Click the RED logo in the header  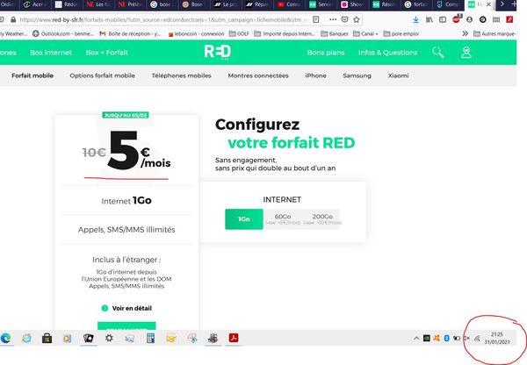tap(218, 52)
